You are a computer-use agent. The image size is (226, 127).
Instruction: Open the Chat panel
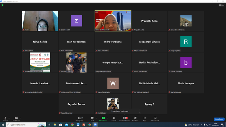[92, 119]
